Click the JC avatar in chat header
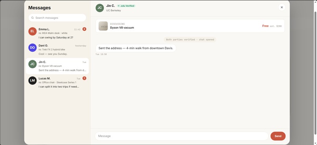This screenshot has width=317, height=145. tap(100, 8)
